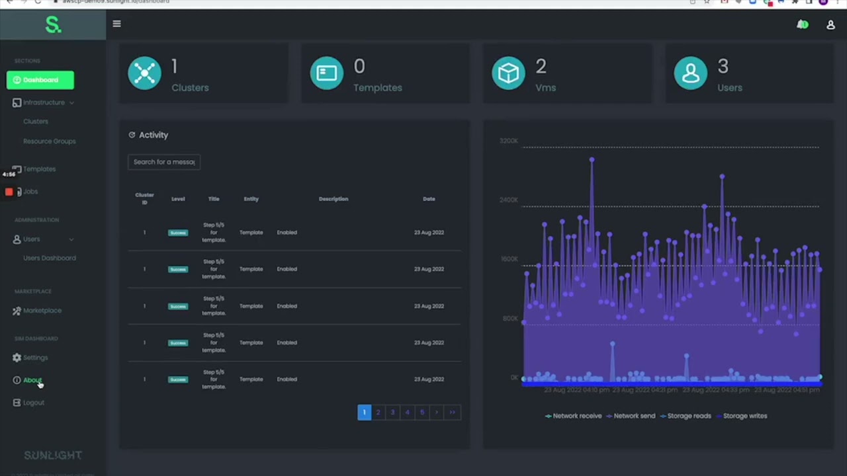
Task: Go to activity page 2
Action: coord(378,413)
